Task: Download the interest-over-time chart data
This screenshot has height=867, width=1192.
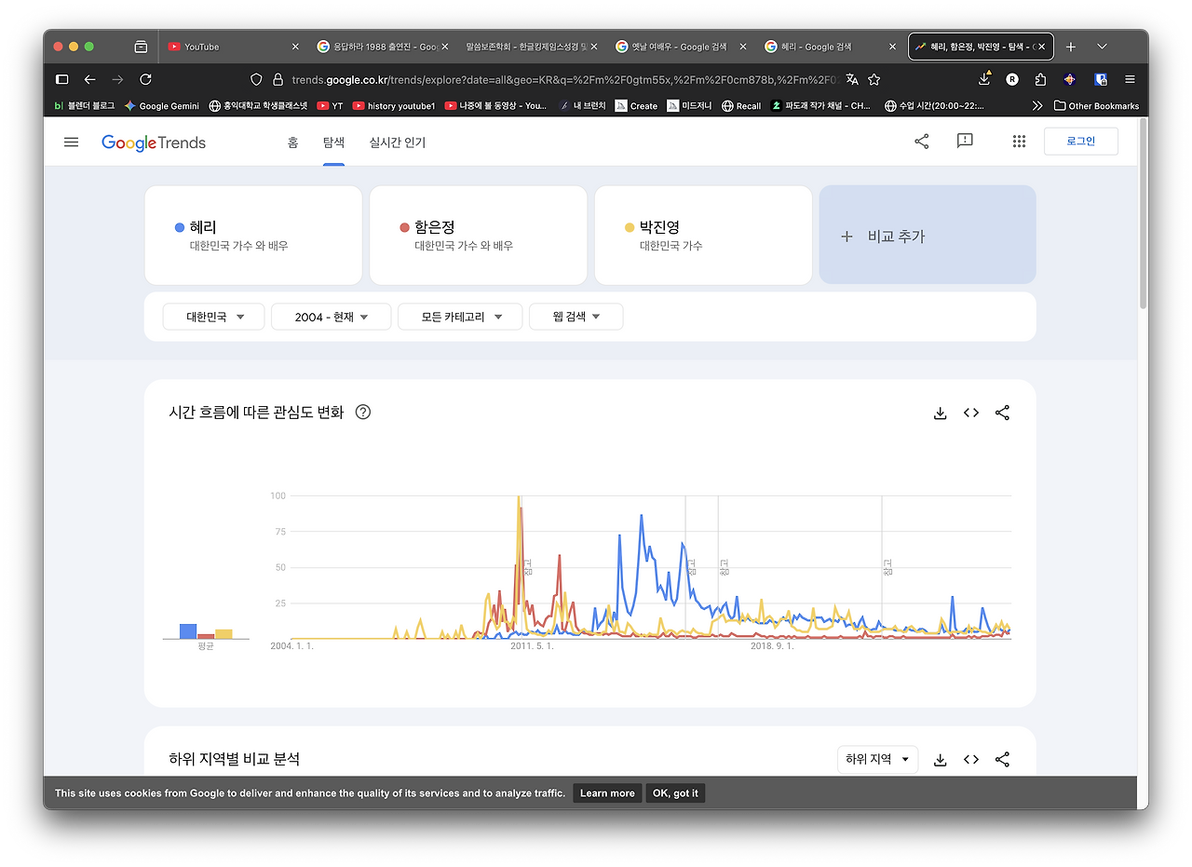Action: [x=940, y=413]
